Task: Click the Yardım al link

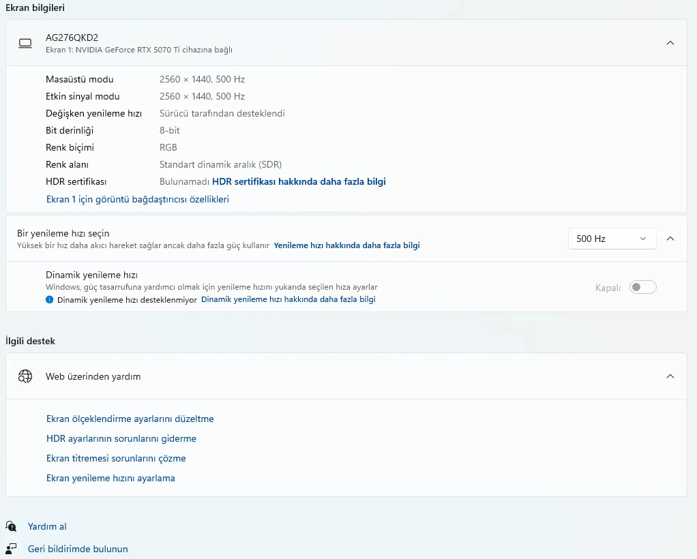Action: point(47,526)
